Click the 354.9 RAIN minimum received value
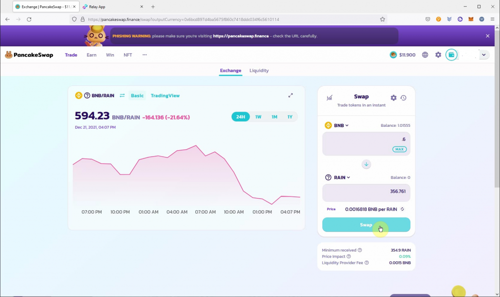500x297 pixels. [400, 250]
